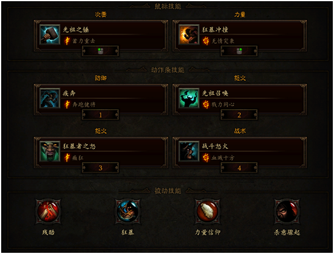Click hotkey slot 3 under 狂暴者之怒

point(100,168)
